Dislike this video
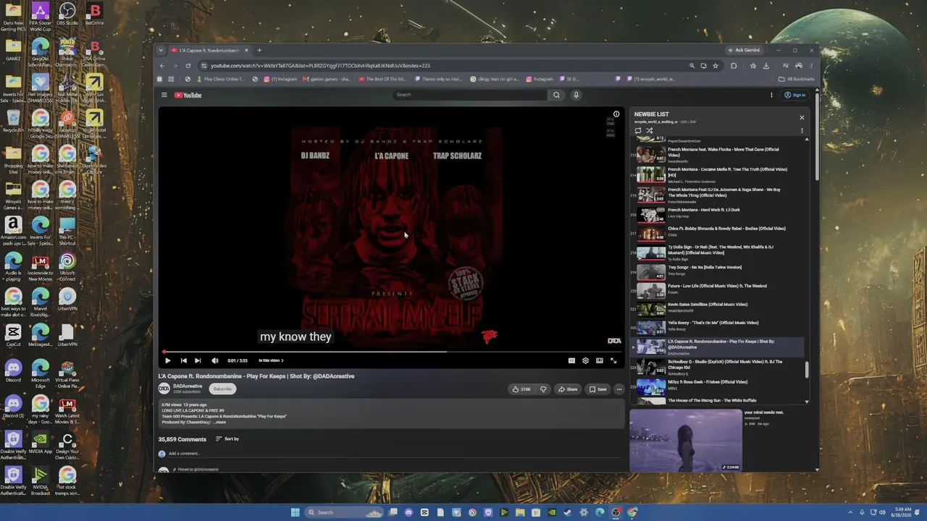Viewport: 927px width, 521px height. point(543,389)
